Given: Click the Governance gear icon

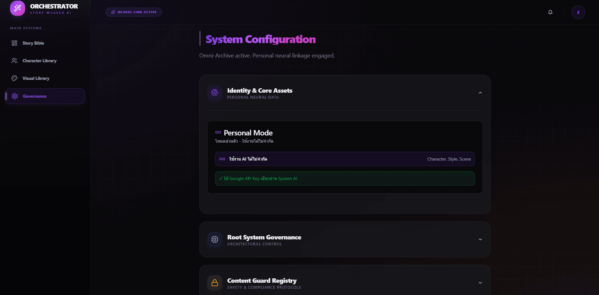Looking at the screenshot, I should [x=14, y=96].
